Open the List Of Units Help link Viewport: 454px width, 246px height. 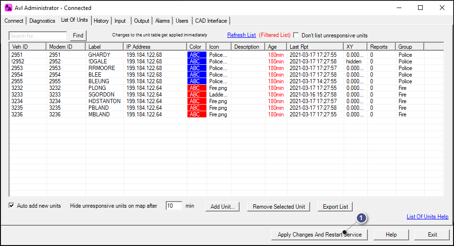427,217
